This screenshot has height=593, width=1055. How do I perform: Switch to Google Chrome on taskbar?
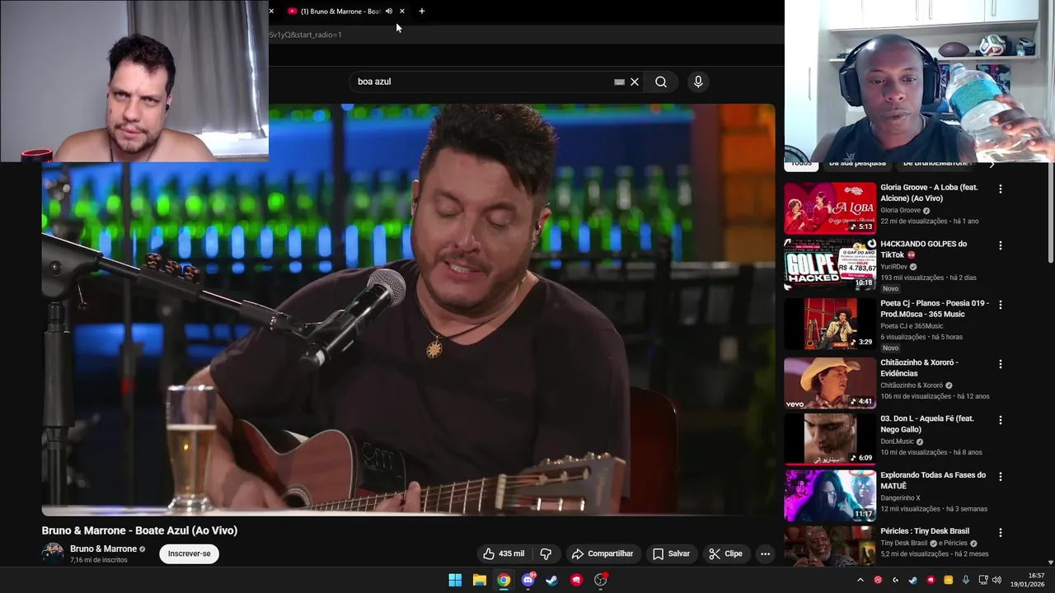(504, 580)
